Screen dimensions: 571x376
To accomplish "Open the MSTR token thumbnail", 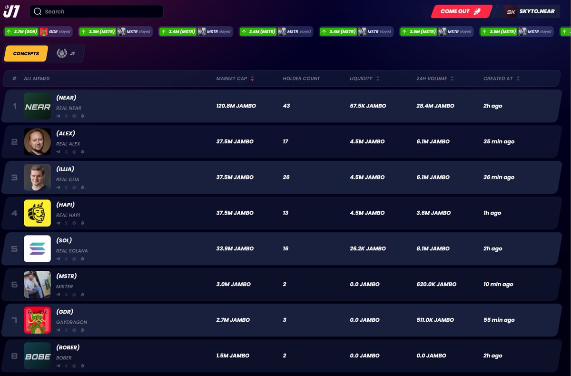I will point(38,285).
